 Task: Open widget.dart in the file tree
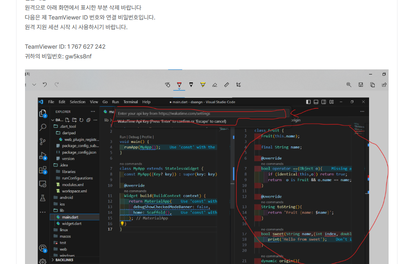point(72,223)
